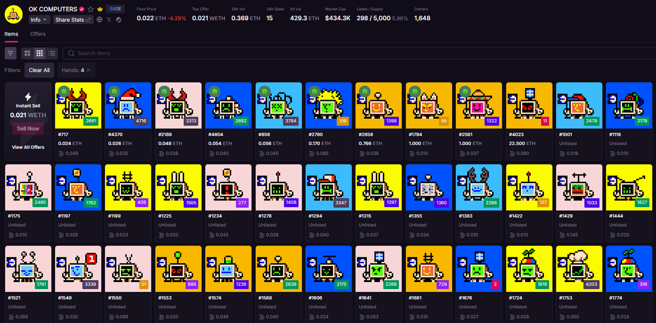Click the pink verified badge beside OK COMPUTERS

click(x=81, y=9)
